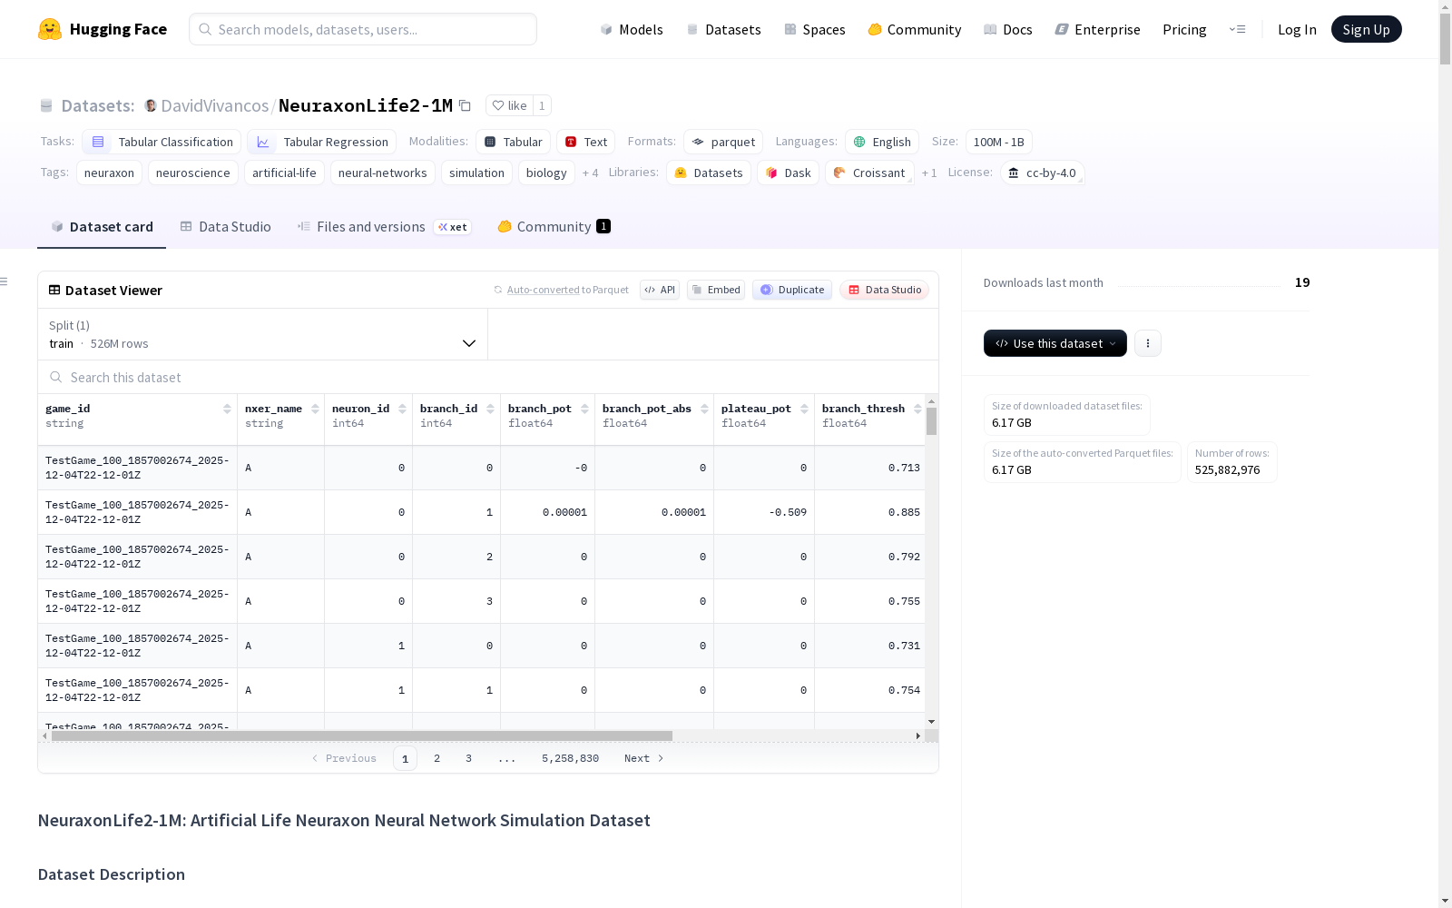Switch to the Data Studio tab
Viewport: 1452px width, 908px height.
click(x=225, y=227)
